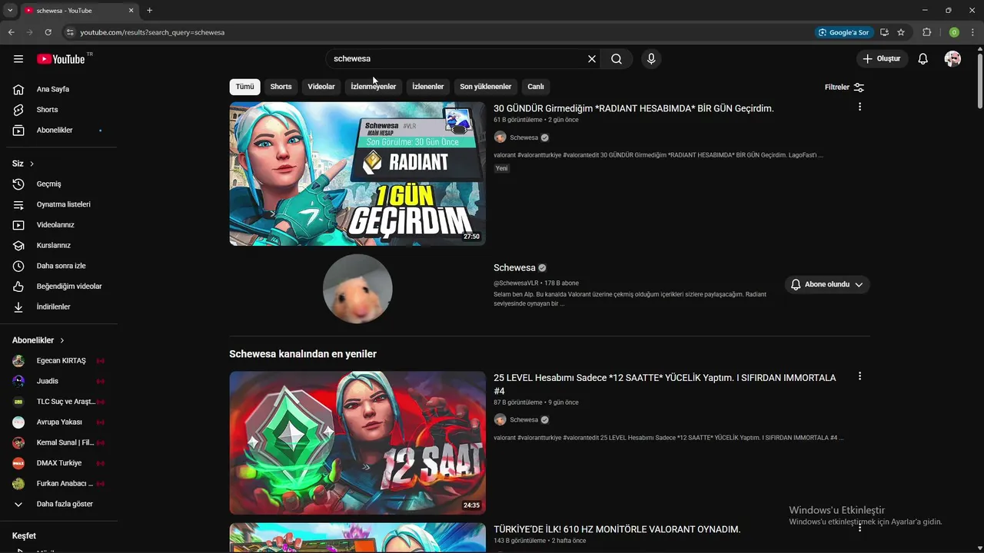Open browser extensions puzzle icon

pyautogui.click(x=926, y=32)
